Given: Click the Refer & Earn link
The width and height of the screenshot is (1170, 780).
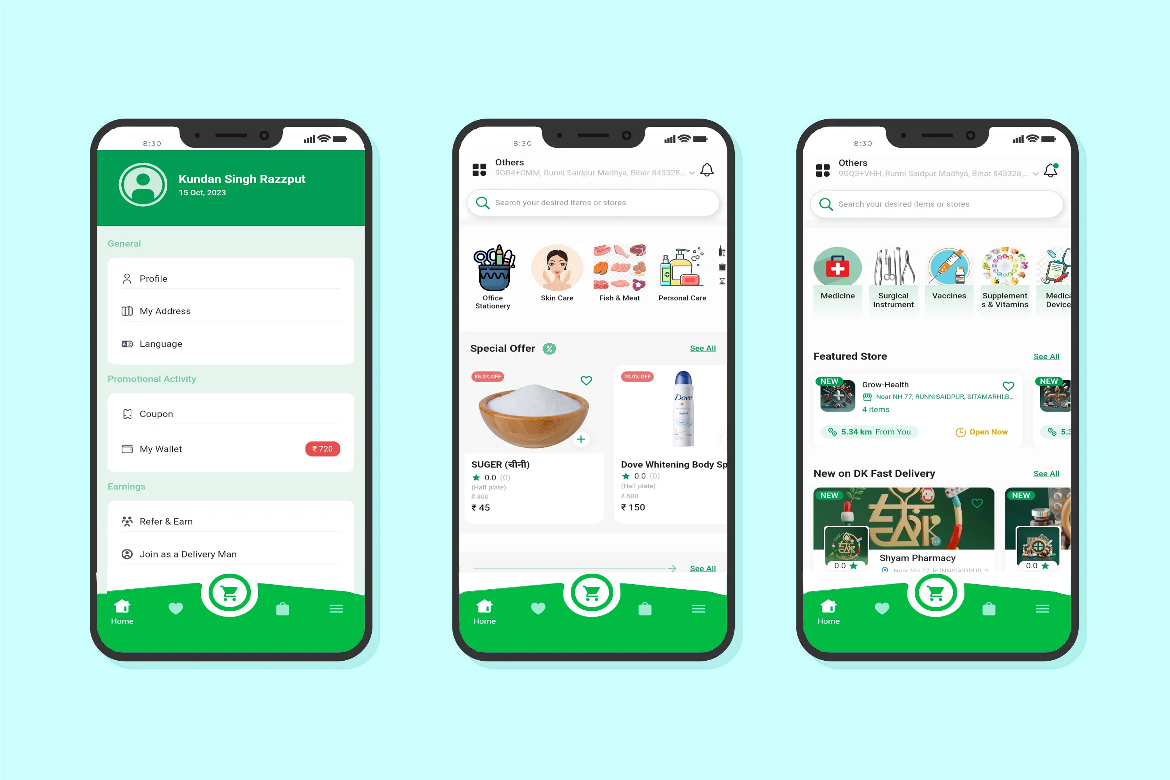Looking at the screenshot, I should coord(166,521).
